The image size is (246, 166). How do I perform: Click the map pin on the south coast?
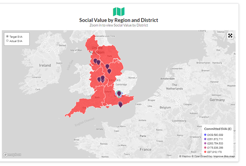tap(120, 104)
